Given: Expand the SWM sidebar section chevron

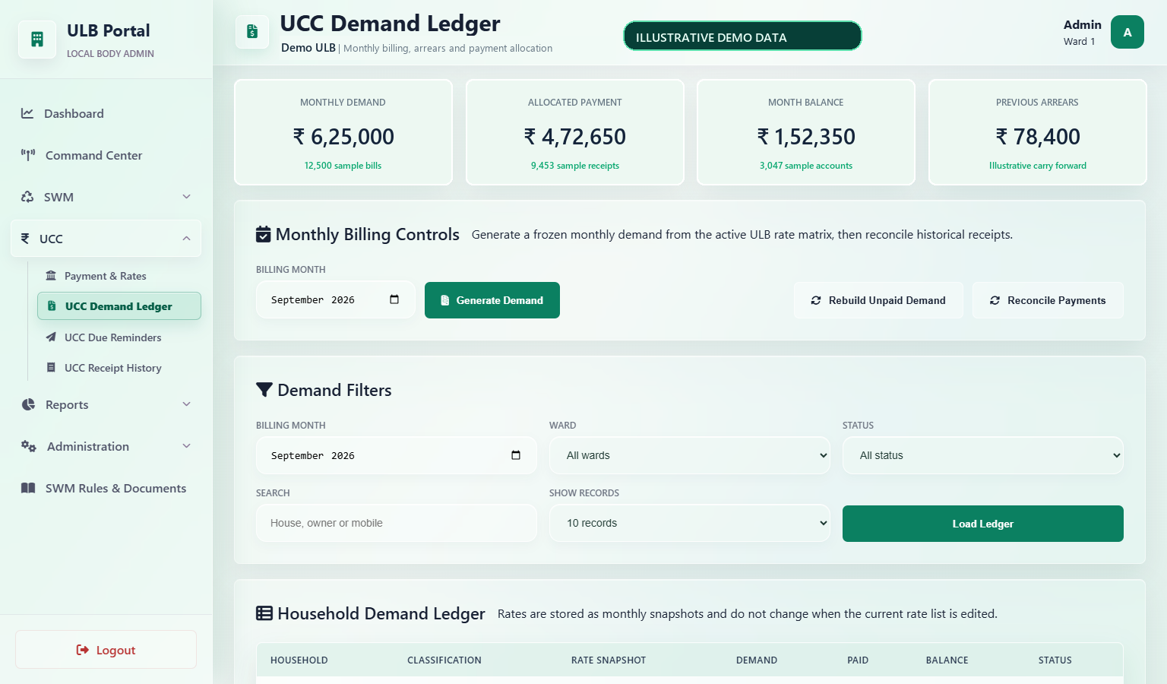Looking at the screenshot, I should (187, 197).
